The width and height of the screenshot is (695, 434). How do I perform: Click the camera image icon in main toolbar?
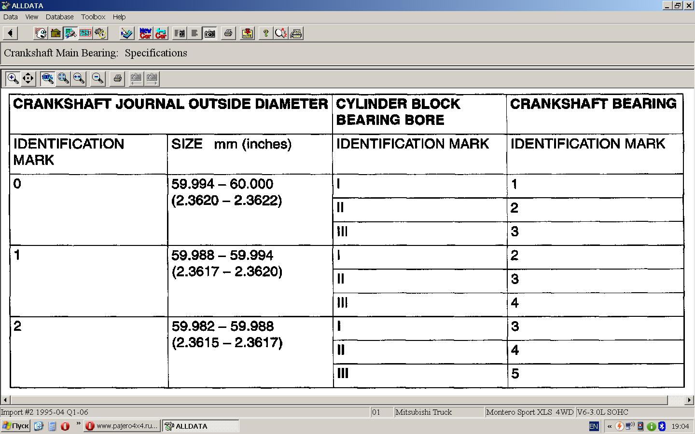(x=210, y=33)
